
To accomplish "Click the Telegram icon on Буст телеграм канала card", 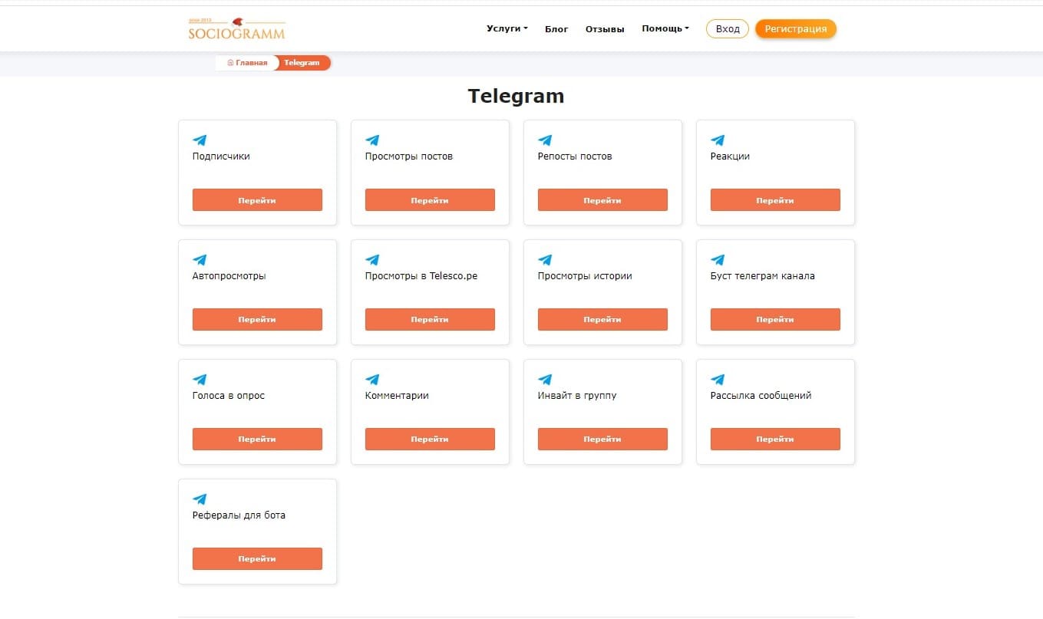I will coord(718,260).
